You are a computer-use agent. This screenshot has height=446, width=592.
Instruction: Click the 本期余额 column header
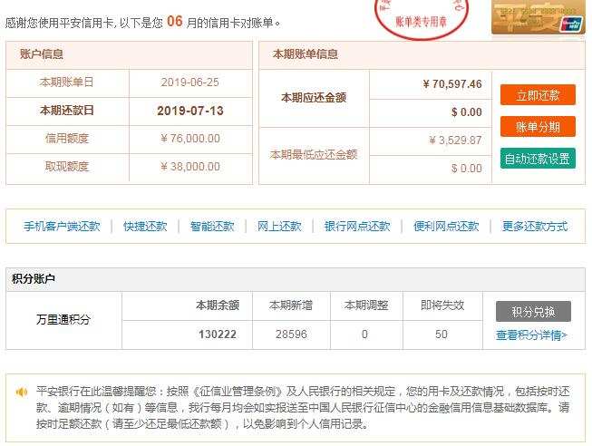click(x=218, y=305)
